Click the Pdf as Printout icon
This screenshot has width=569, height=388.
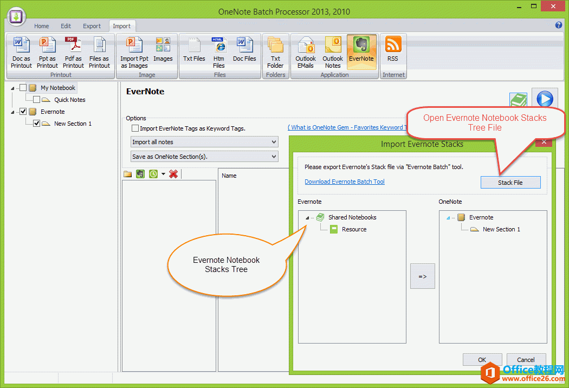tap(73, 51)
